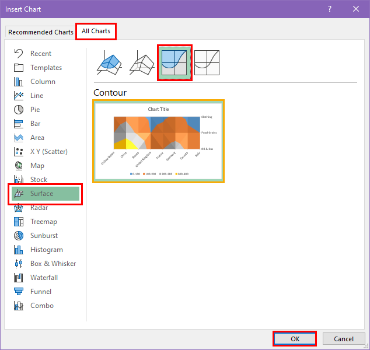
Task: Select the Waterfall chart category
Action: [46, 278]
